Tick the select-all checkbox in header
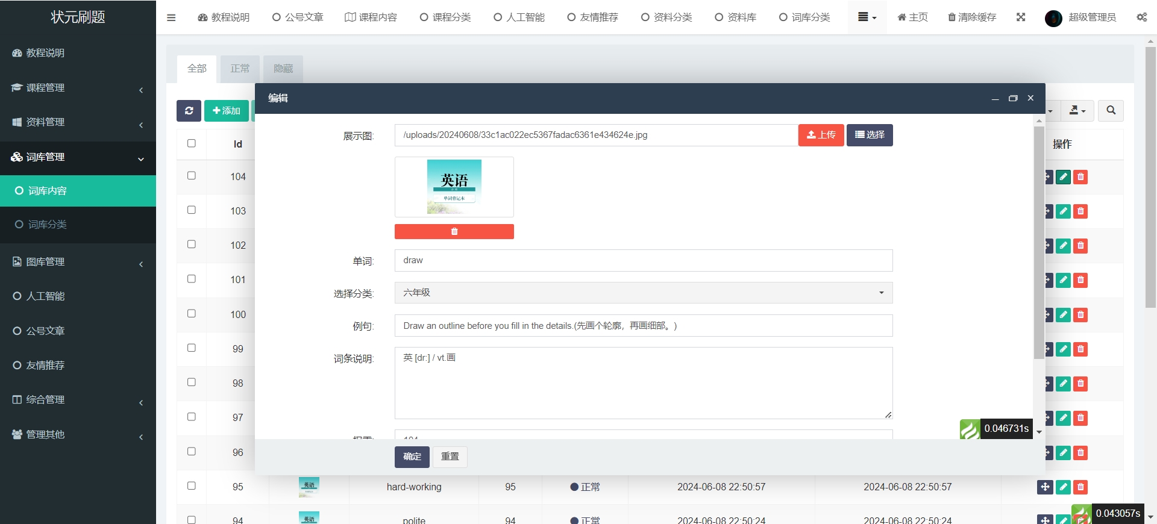 click(192, 143)
